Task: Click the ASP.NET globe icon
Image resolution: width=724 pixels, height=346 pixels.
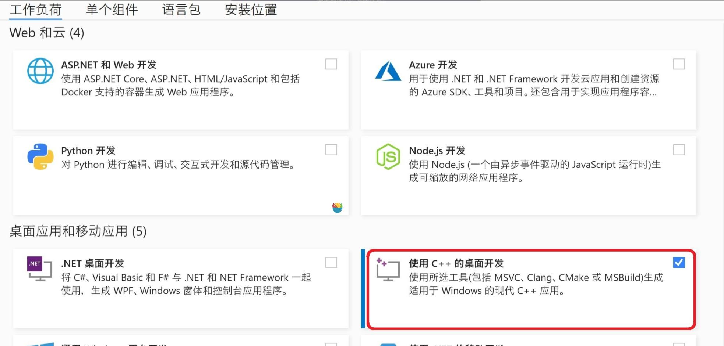Action: (x=40, y=71)
